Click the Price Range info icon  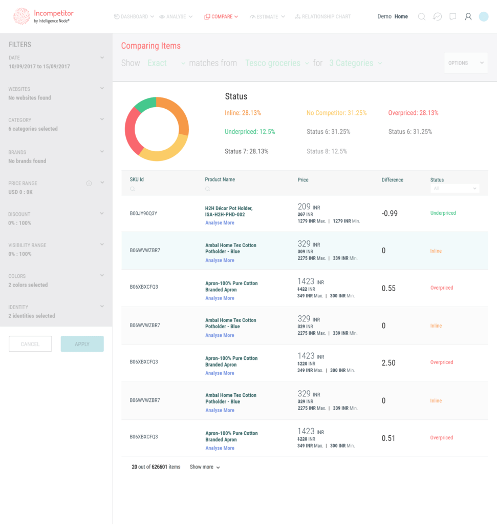[89, 183]
